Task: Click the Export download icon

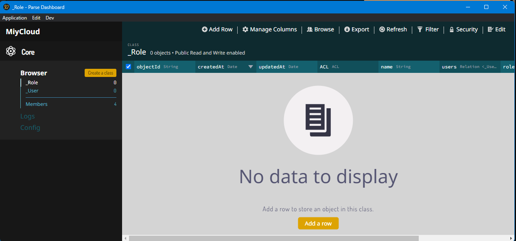Action: (347, 29)
